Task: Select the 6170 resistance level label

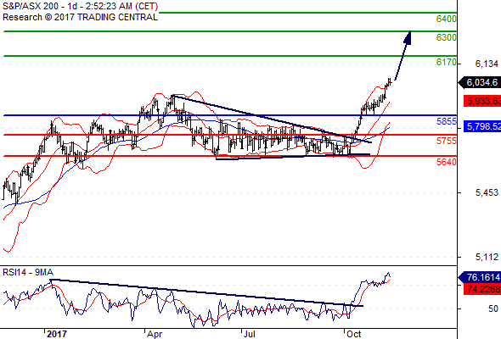Action: [447, 62]
